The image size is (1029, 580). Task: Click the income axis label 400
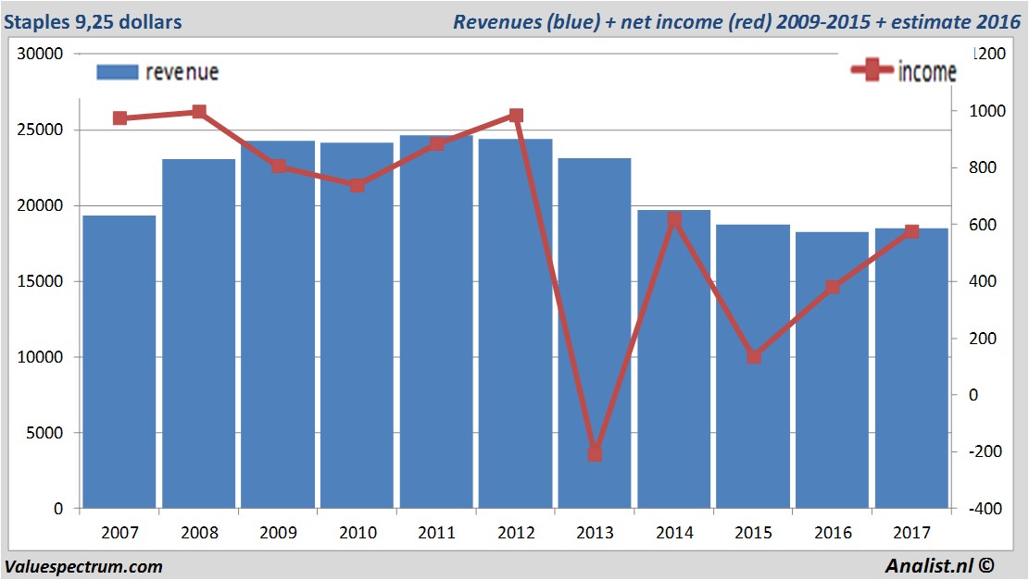point(983,281)
